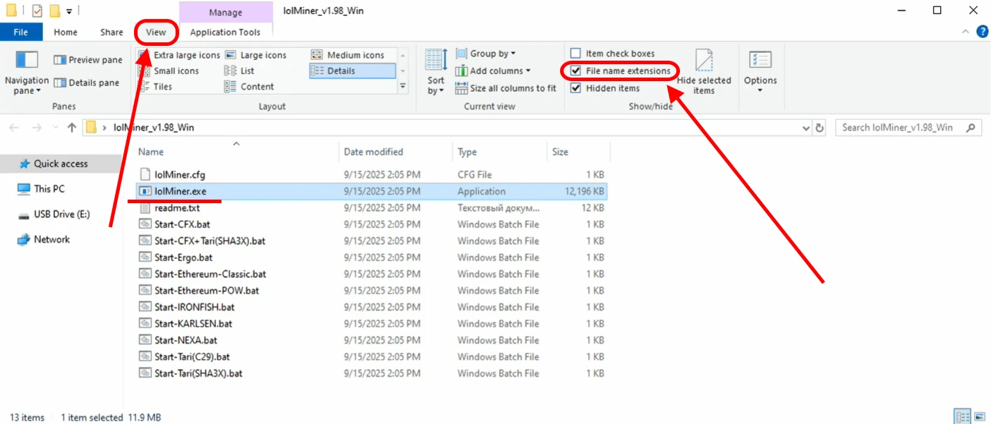Toggle the Preview pane button
The height and width of the screenshot is (424, 991).
(88, 60)
